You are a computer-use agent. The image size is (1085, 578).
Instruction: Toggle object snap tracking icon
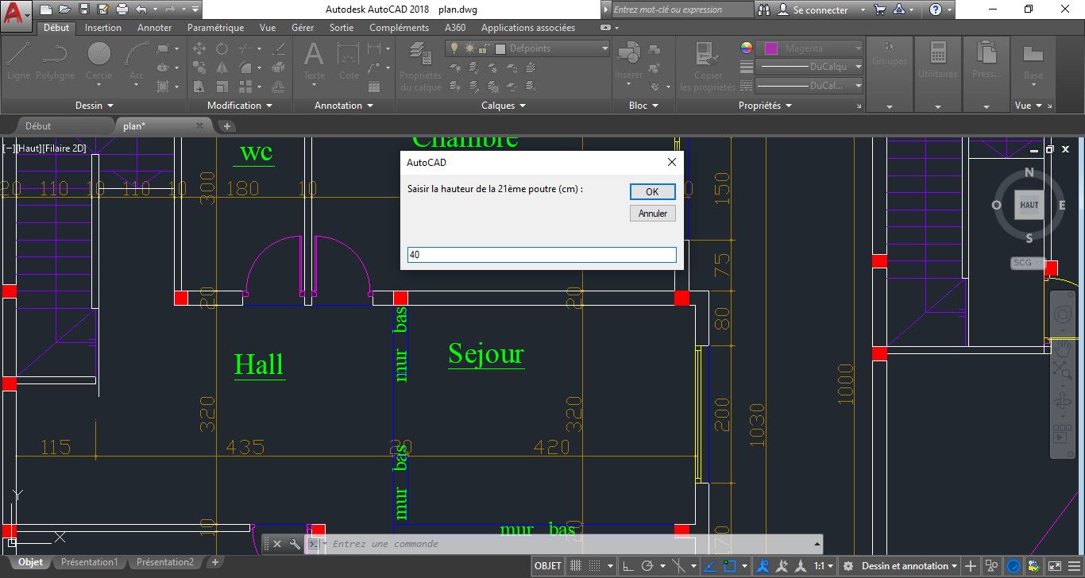pos(709,566)
